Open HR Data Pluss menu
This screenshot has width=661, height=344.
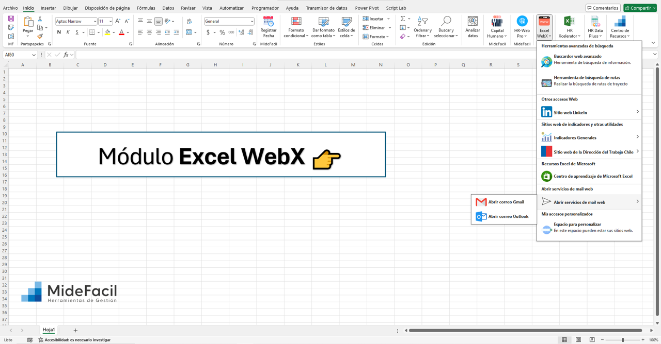[595, 27]
